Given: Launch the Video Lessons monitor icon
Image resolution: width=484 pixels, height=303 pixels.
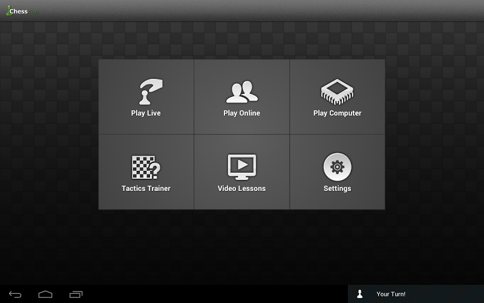Looking at the screenshot, I should pos(241,167).
